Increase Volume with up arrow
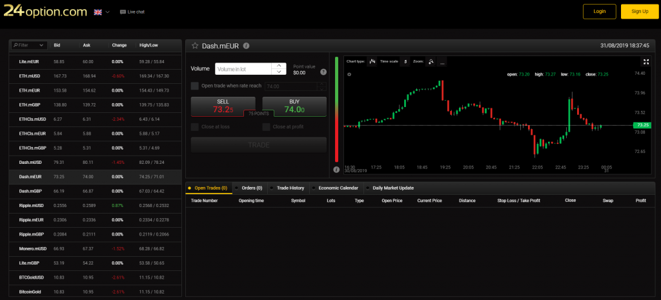 [x=279, y=66]
